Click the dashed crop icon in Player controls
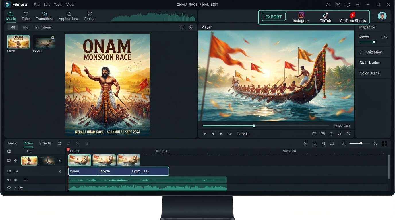The width and height of the screenshot is (395, 220). [340, 134]
